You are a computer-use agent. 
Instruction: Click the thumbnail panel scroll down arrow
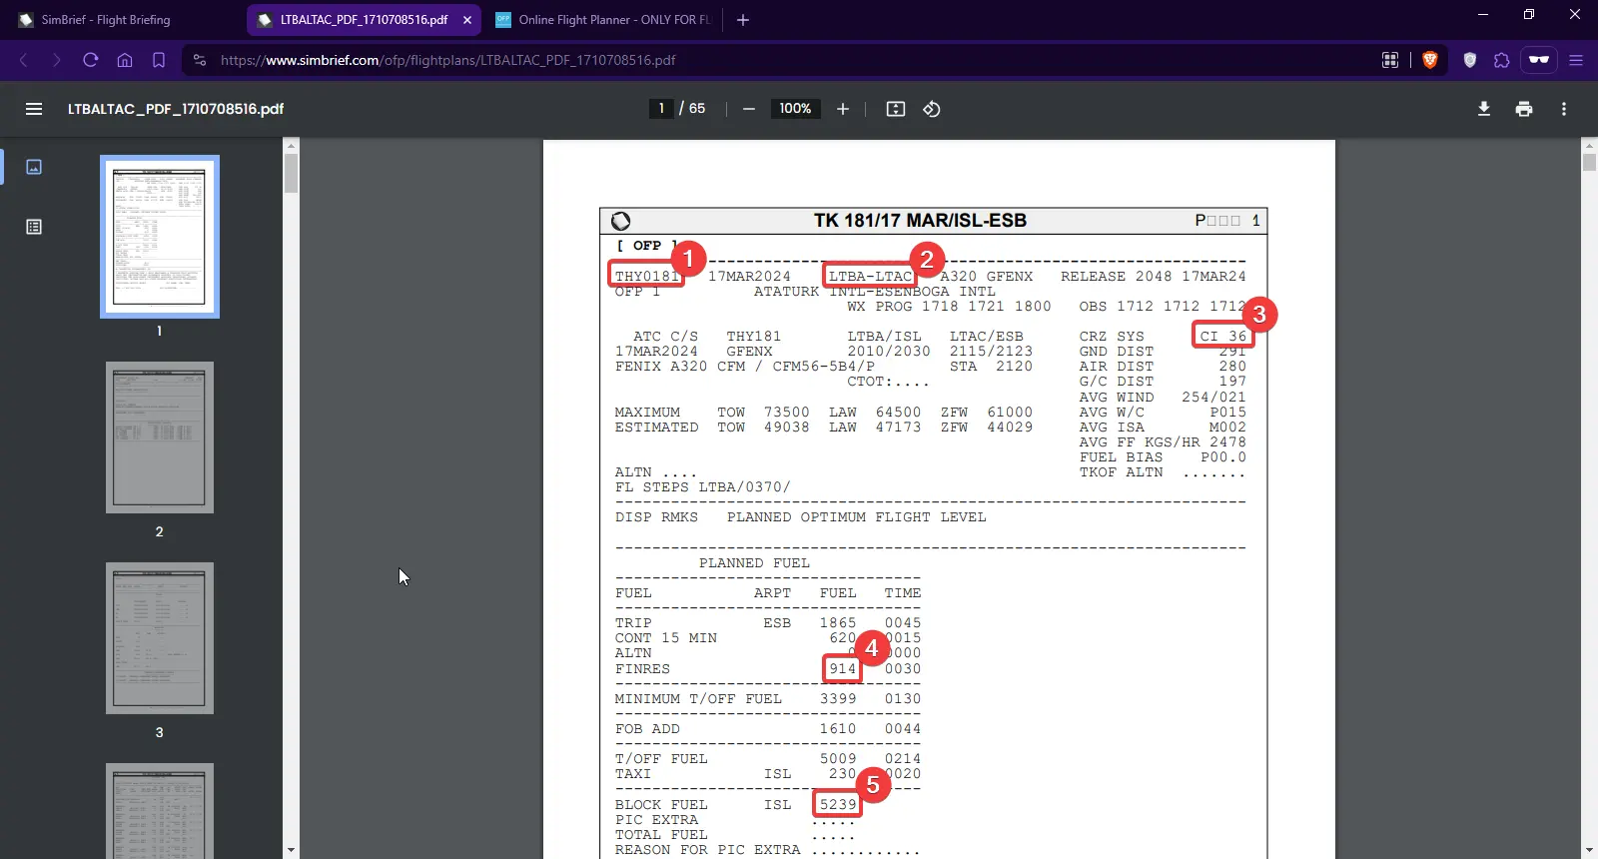coord(291,850)
